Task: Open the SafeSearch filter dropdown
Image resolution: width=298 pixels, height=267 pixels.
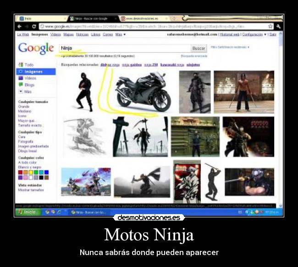Action: click(230, 47)
